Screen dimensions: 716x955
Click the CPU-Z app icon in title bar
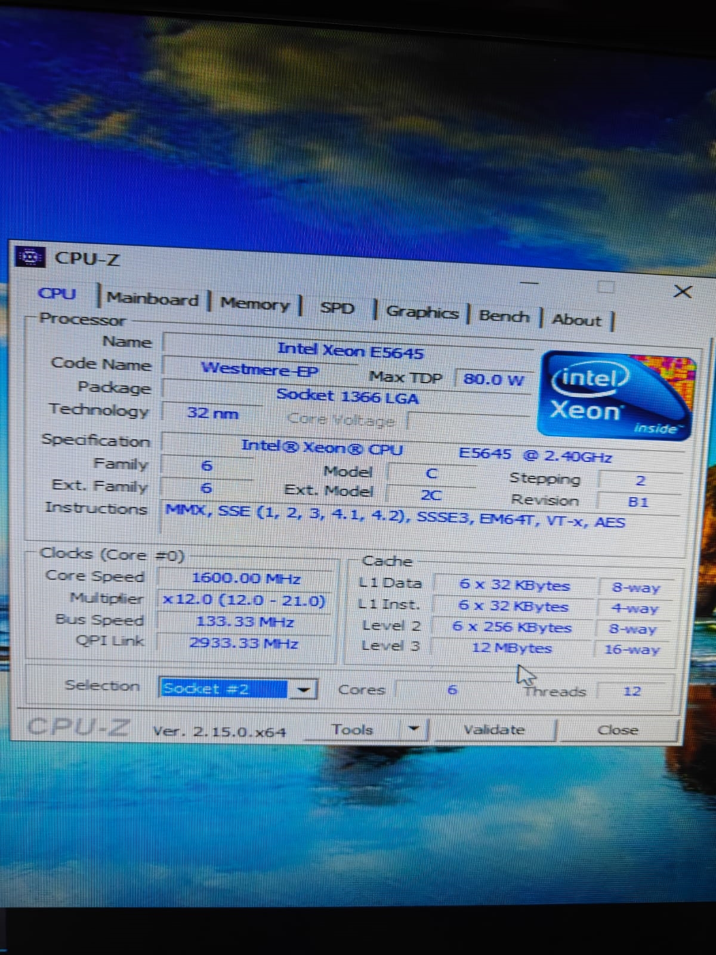[x=30, y=257]
